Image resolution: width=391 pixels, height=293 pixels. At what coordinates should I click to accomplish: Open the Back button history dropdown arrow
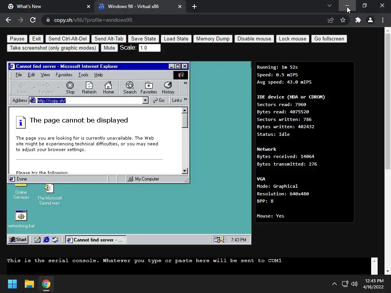[x=34, y=88]
